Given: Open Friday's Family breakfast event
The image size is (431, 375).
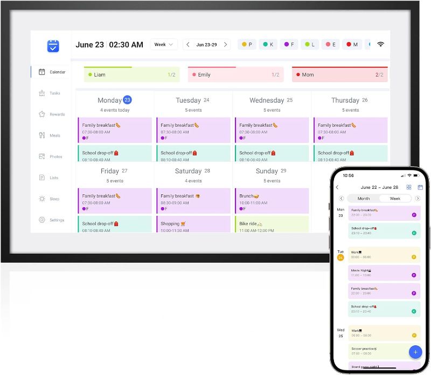Looking at the screenshot, I should (x=115, y=201).
